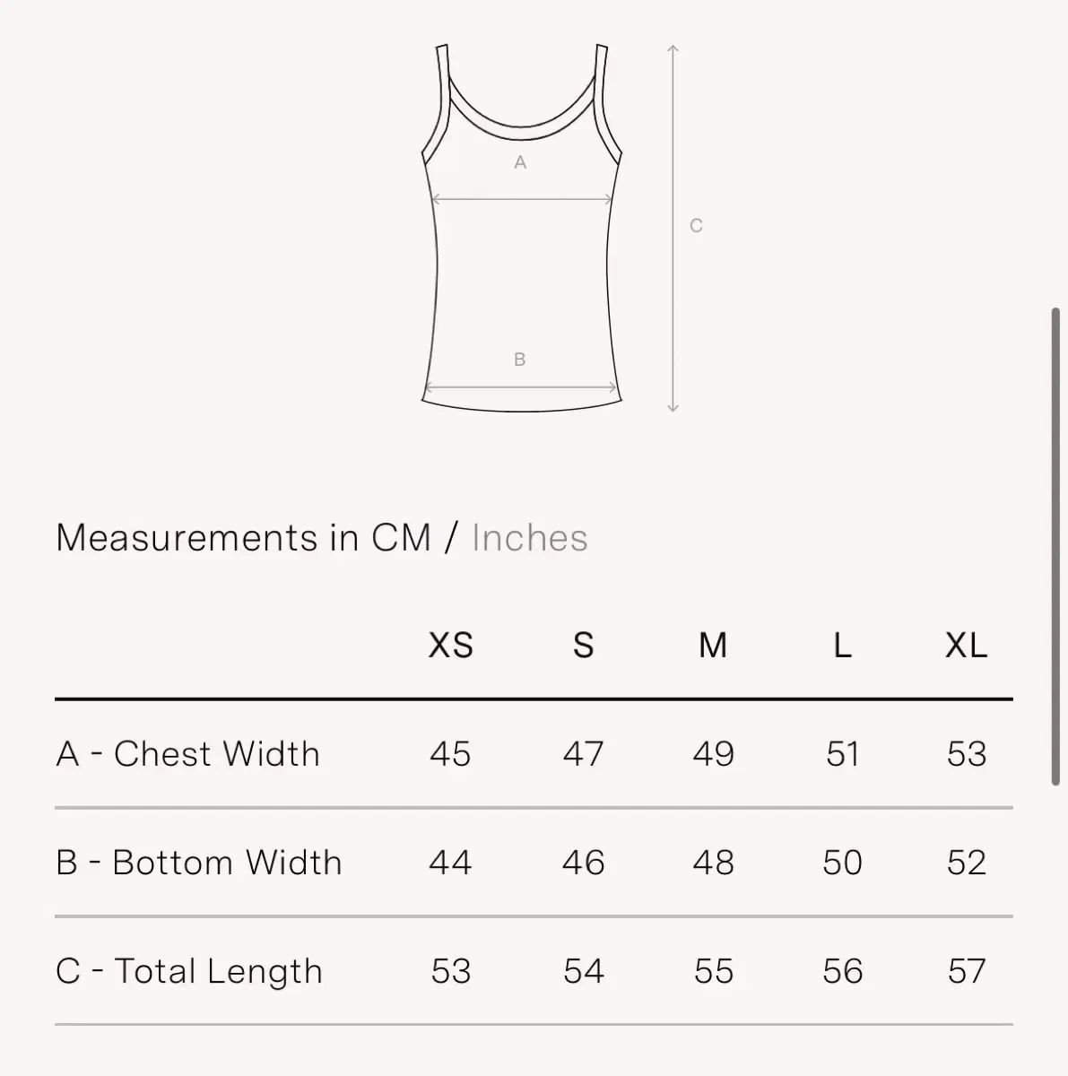Viewport: 1068px width, 1076px height.
Task: Select the L size column header
Action: click(842, 646)
